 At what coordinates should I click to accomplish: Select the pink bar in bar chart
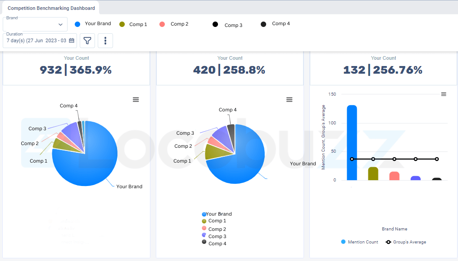pos(395,176)
